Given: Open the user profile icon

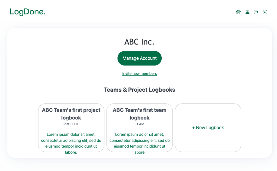Looking at the screenshot, I should pos(247,12).
